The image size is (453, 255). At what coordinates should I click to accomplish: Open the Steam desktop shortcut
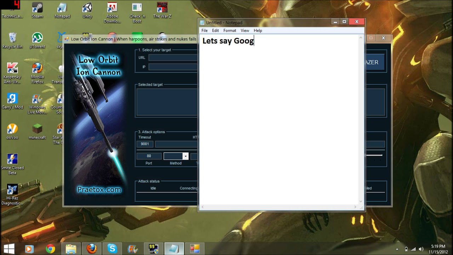[x=37, y=10]
